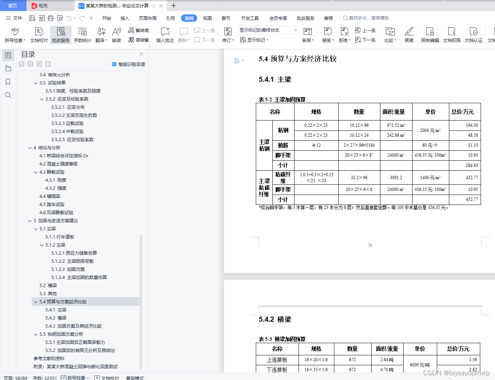Viewport: 495px width, 380px height.
Task: Undo the last action
Action: (x=69, y=18)
